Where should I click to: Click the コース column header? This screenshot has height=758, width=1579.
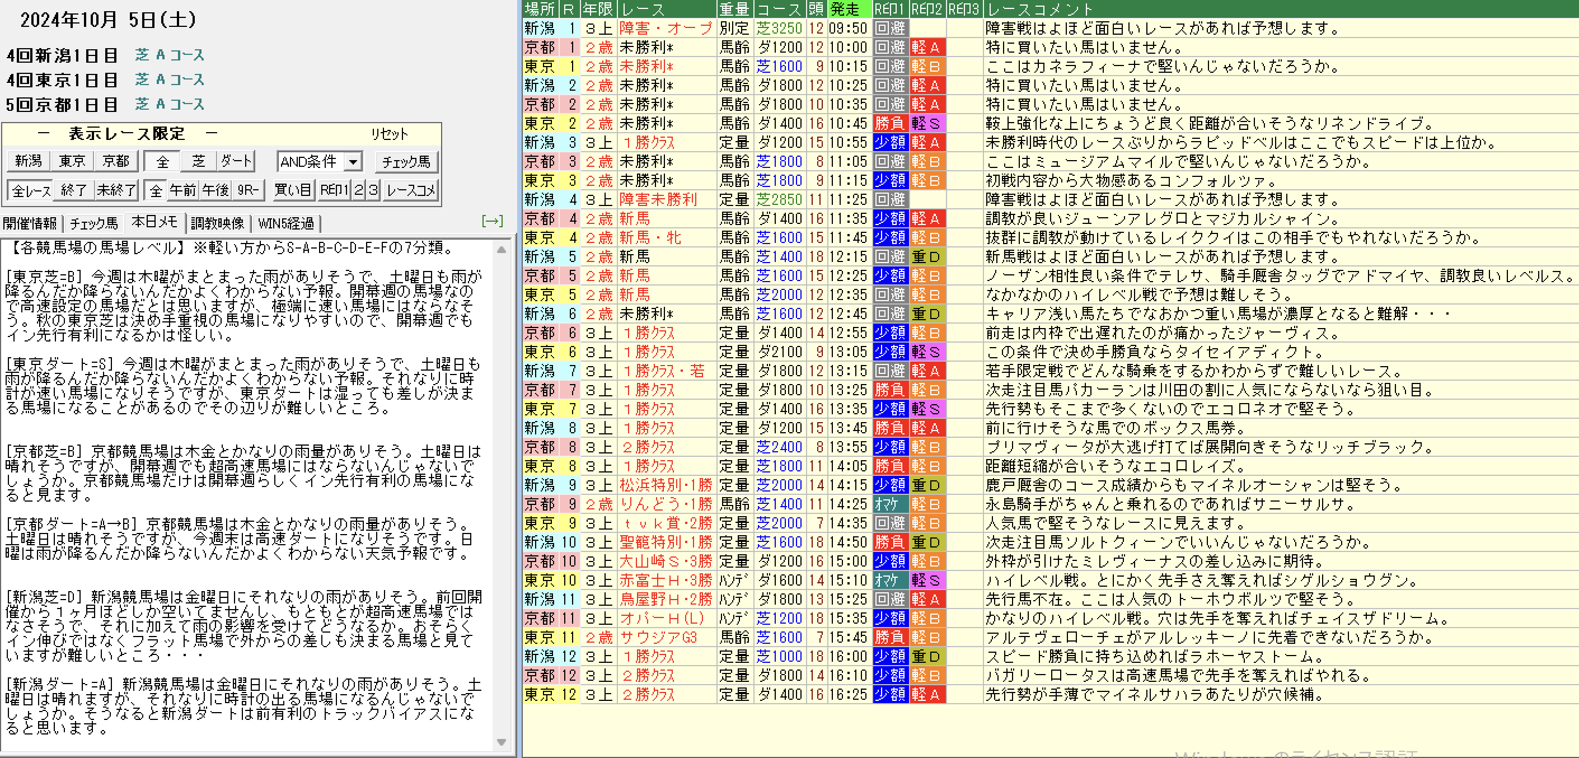point(779,8)
